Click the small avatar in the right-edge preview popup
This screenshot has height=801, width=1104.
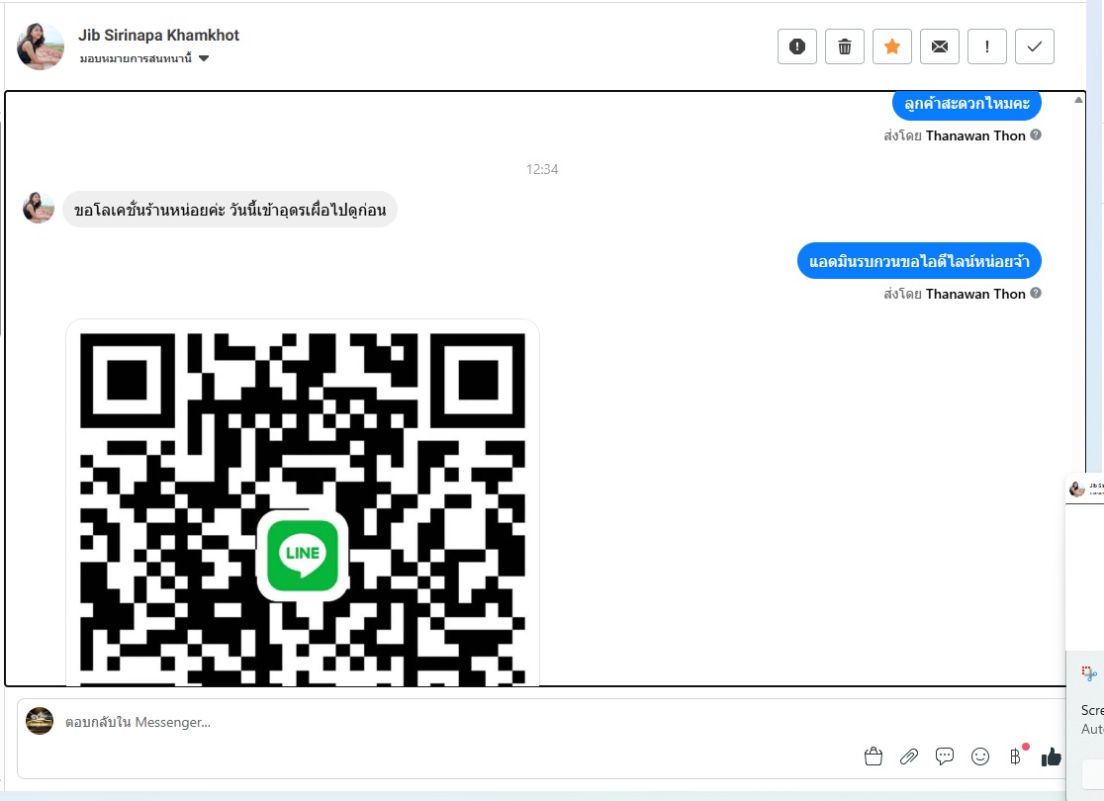coord(1076,488)
